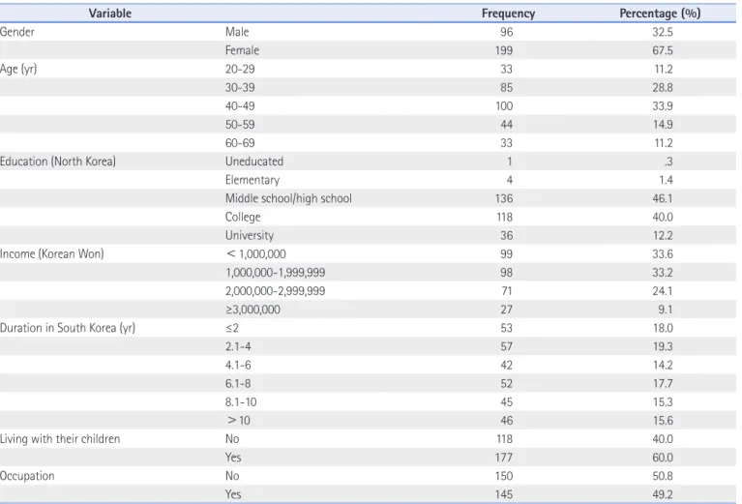This screenshot has height=504, width=742.
Task: Select frequency '100' for ages 40-49
Action: (x=504, y=106)
